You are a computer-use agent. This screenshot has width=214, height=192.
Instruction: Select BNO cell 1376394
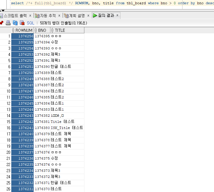[x=42, y=42]
